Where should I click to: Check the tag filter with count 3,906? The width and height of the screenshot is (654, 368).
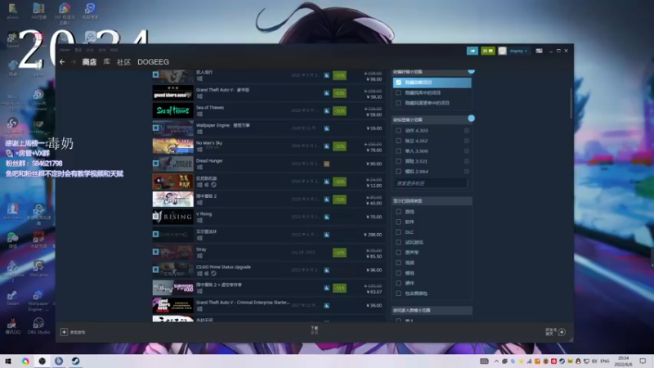pyautogui.click(x=398, y=151)
